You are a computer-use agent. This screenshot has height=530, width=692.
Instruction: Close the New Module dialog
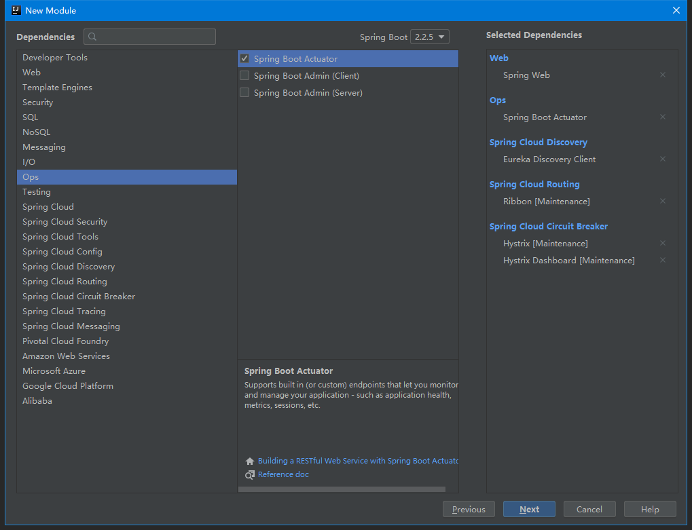pyautogui.click(x=676, y=10)
